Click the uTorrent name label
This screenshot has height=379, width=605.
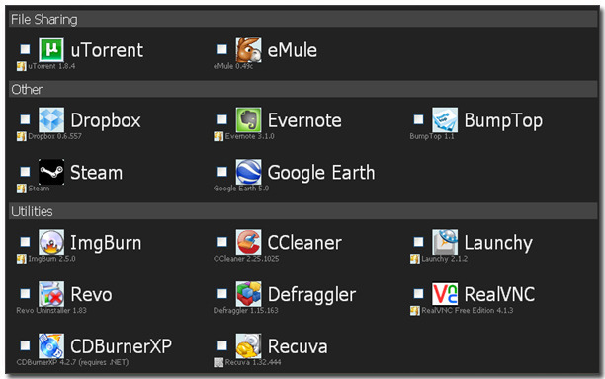coord(107,50)
